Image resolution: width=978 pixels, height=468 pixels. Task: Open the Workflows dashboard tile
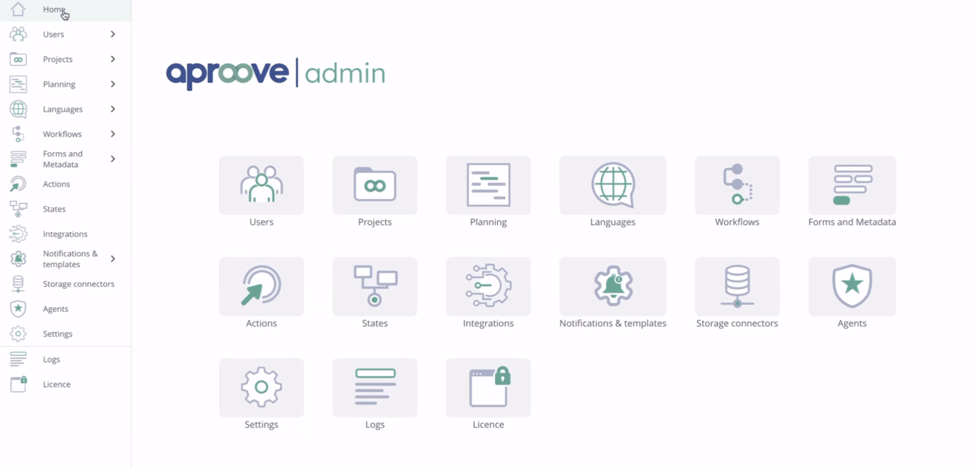(x=737, y=185)
